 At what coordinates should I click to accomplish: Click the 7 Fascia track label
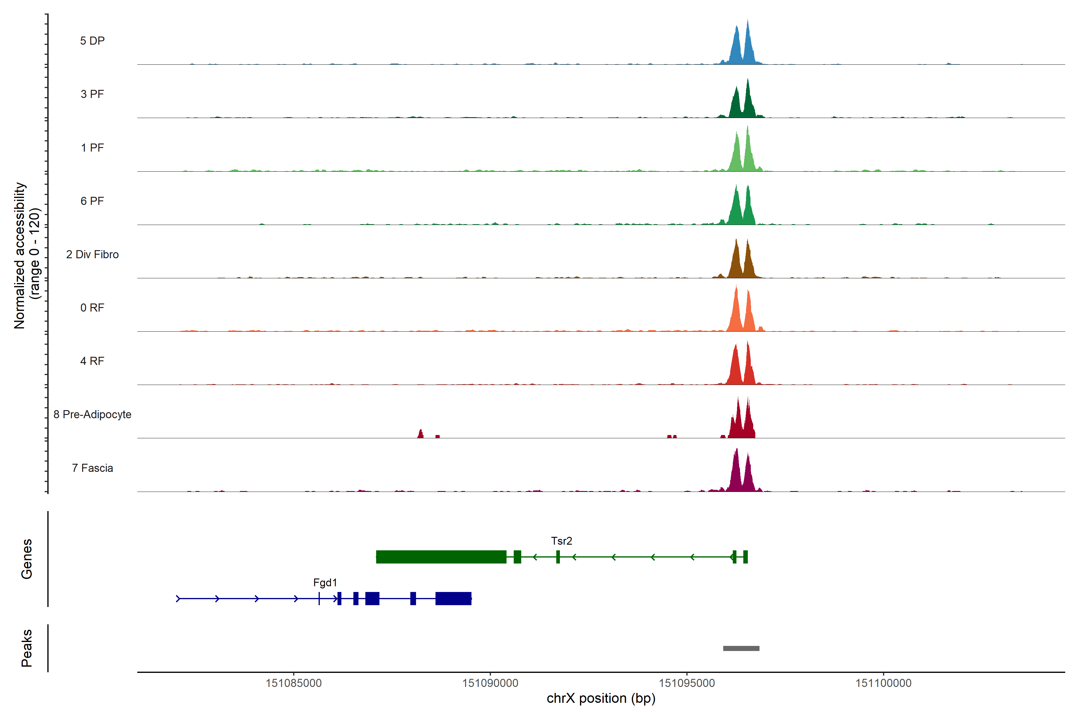(92, 468)
